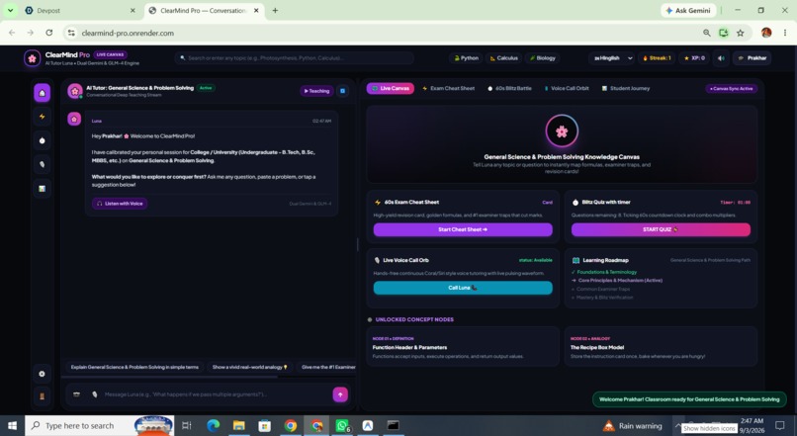Open Microsoft Edge from the taskbar
797x436 pixels.
coord(213,425)
